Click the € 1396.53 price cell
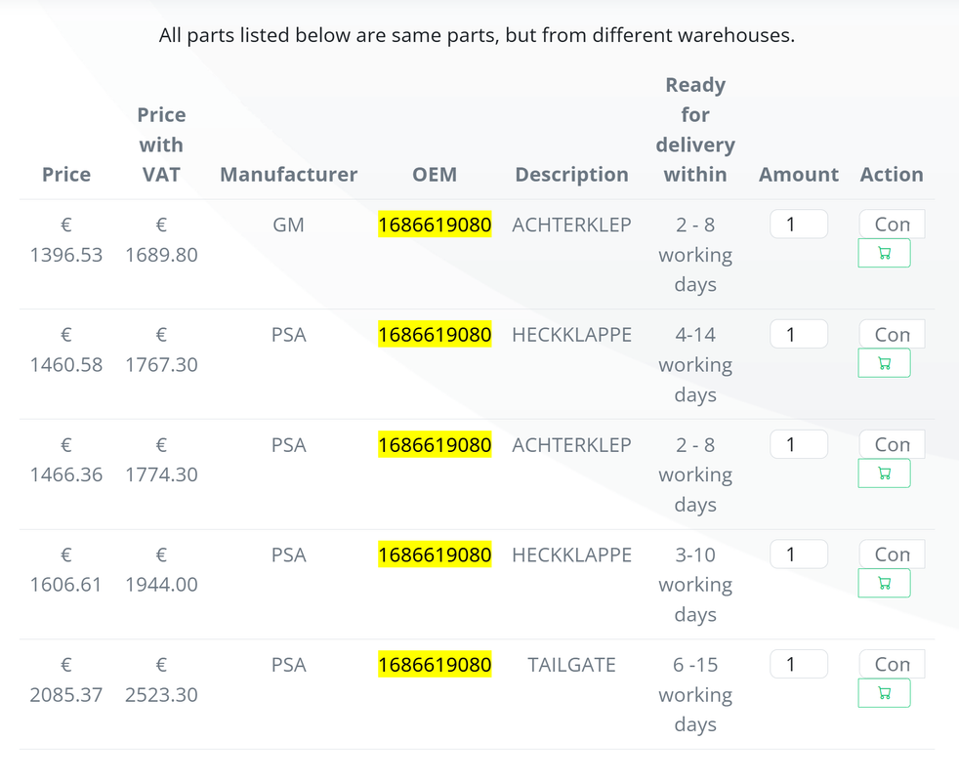 tap(66, 240)
